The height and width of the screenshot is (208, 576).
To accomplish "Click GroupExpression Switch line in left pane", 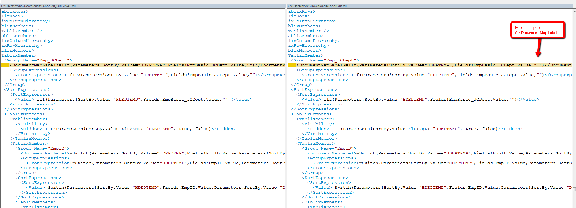I will [x=156, y=163].
